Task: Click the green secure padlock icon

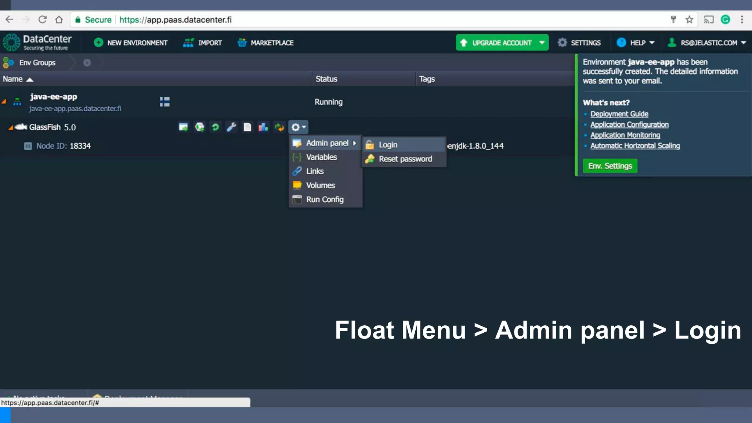Action: pos(78,20)
